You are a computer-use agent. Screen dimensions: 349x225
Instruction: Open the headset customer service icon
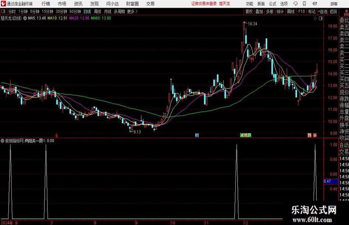pyautogui.click(x=295, y=4)
